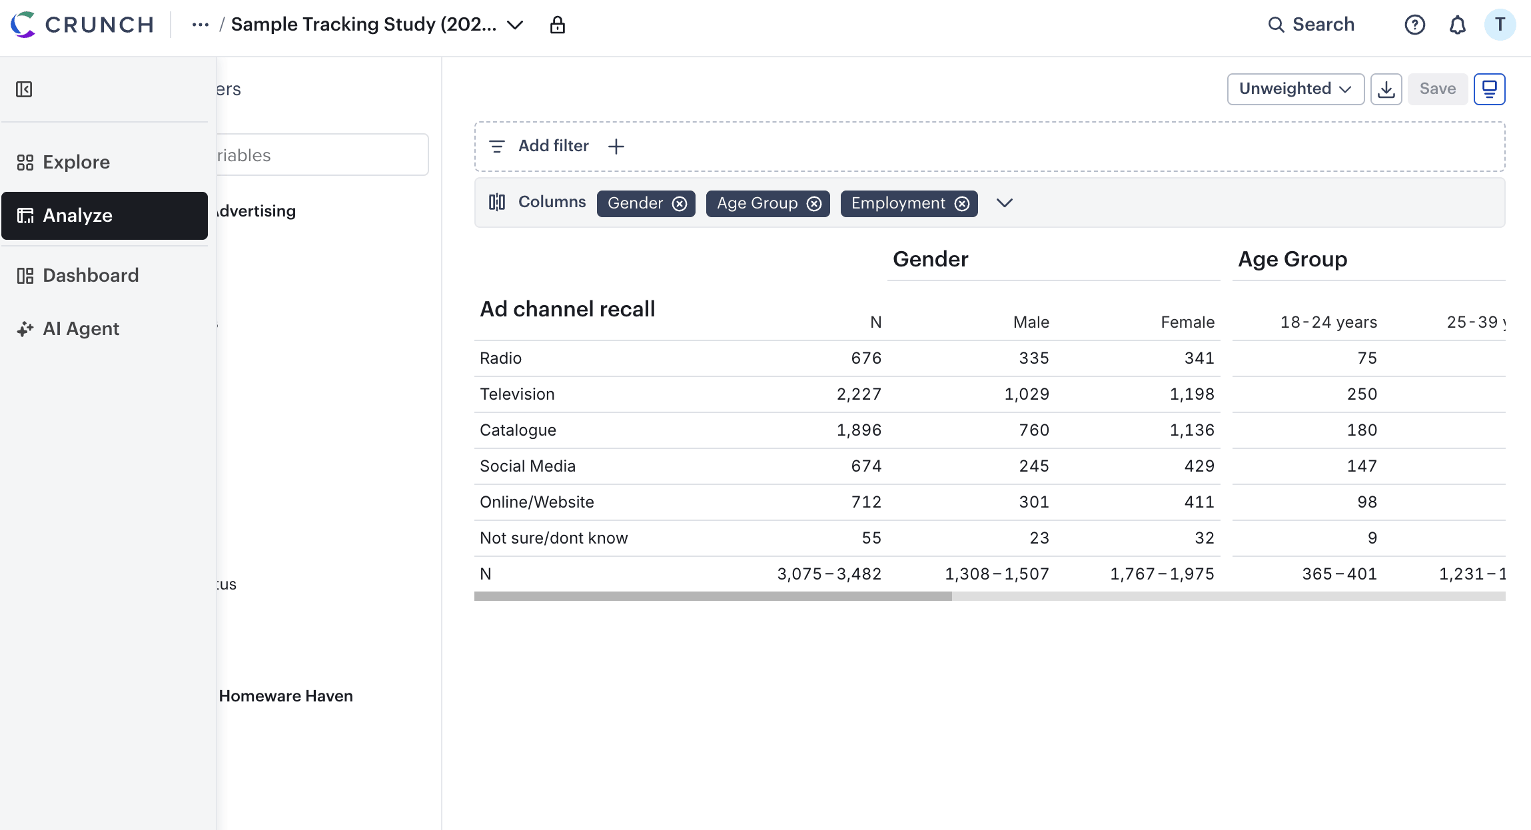Viewport: 1531px width, 830px height.
Task: Open user avatar T menu
Action: coord(1500,25)
